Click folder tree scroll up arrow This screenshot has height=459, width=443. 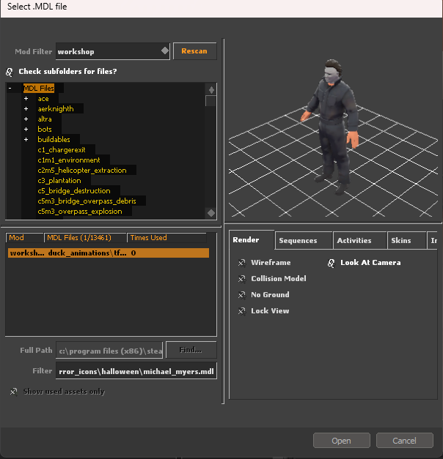point(211,90)
